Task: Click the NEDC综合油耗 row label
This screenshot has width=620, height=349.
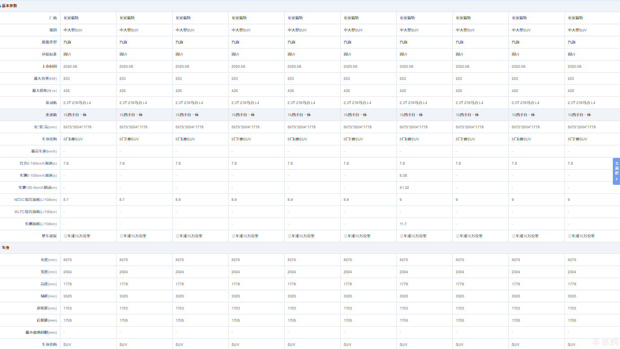Action: pos(35,200)
